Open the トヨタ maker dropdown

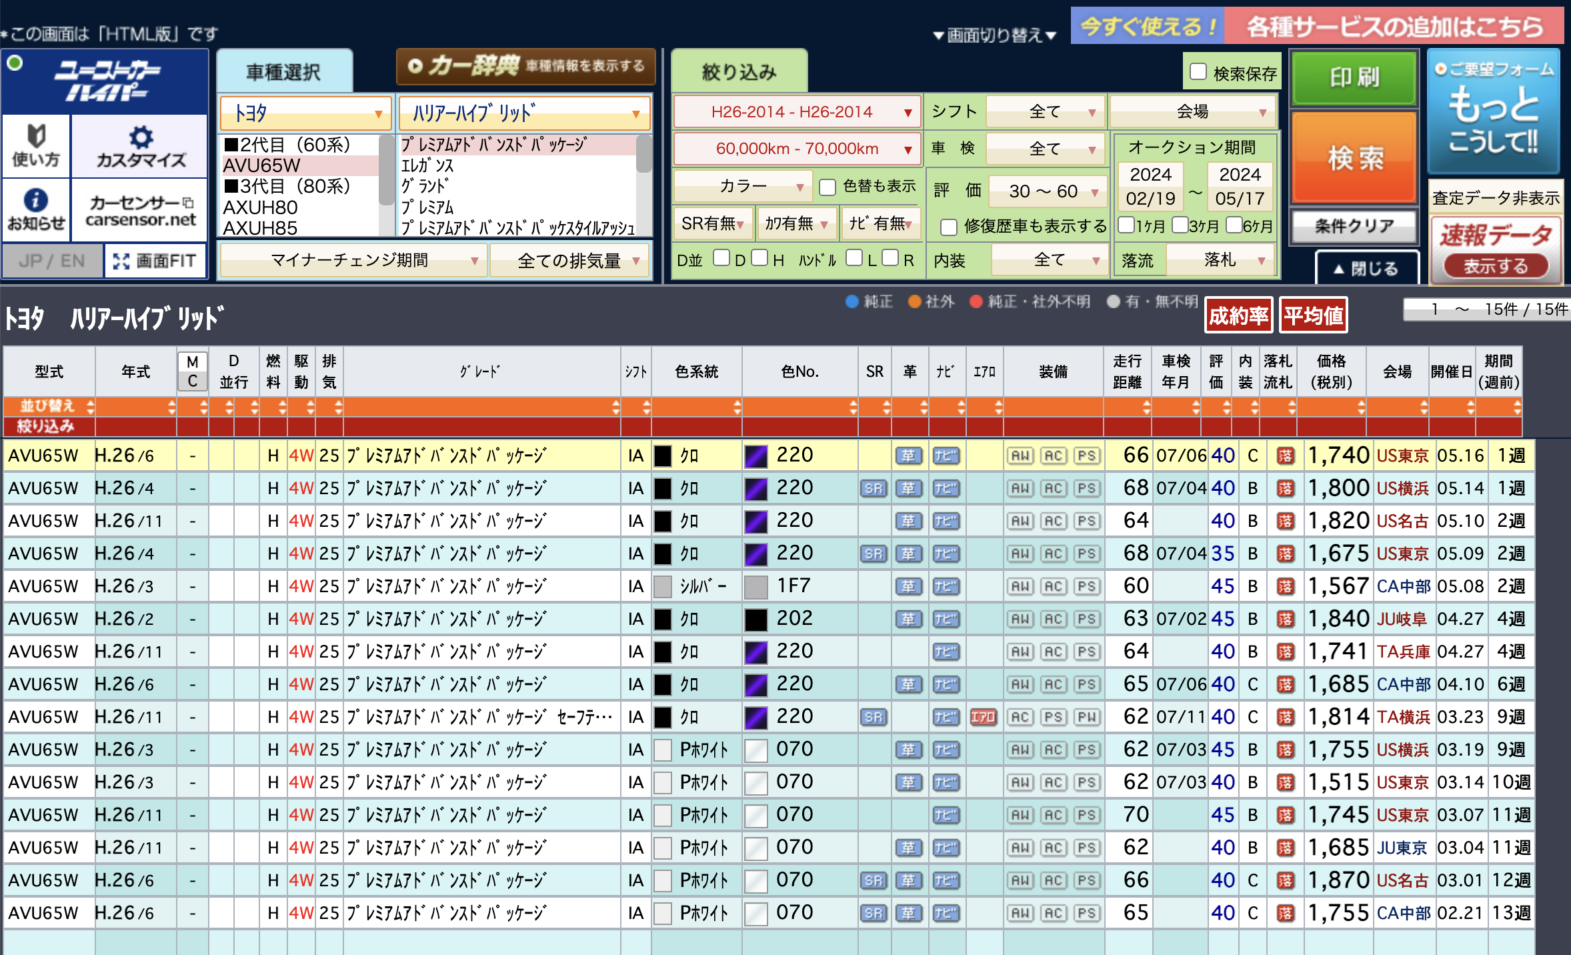tap(305, 113)
